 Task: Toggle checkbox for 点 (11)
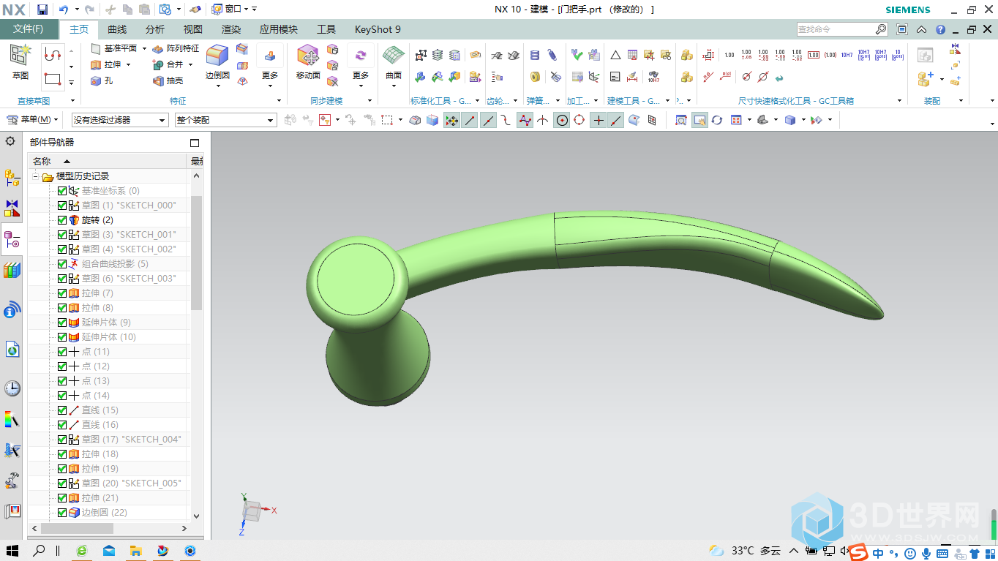click(62, 352)
